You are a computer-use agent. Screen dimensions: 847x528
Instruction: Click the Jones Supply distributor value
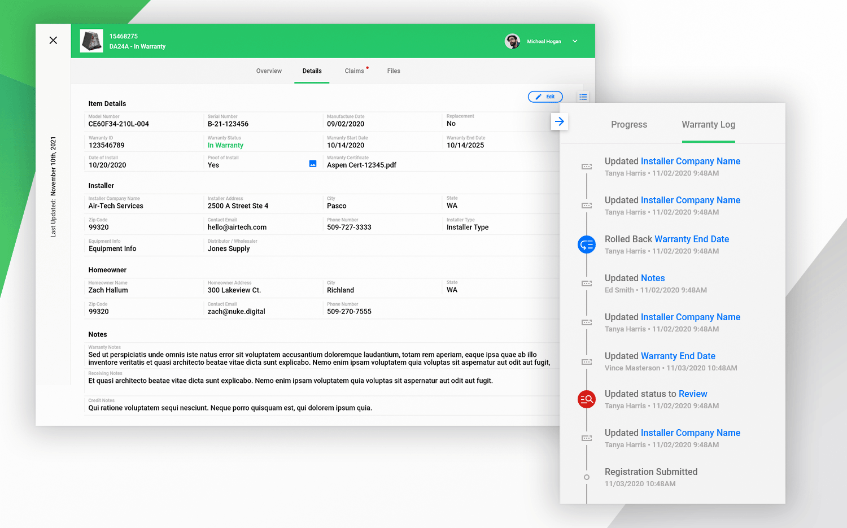(229, 249)
